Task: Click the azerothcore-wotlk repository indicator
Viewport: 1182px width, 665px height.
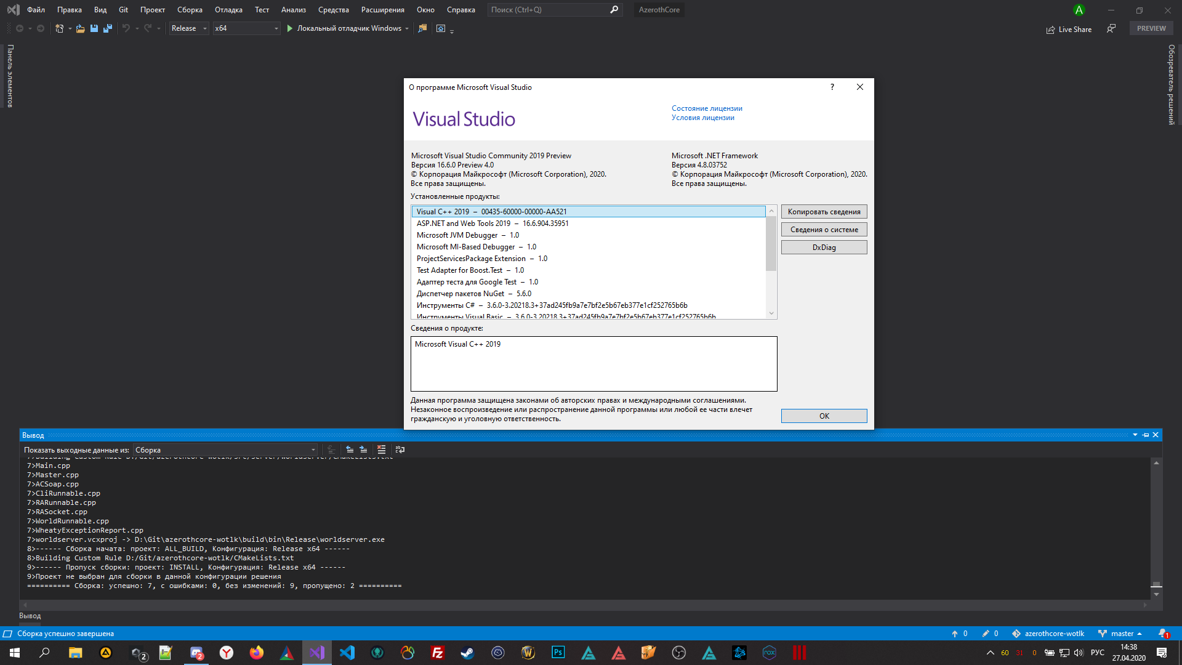Action: 1048,634
